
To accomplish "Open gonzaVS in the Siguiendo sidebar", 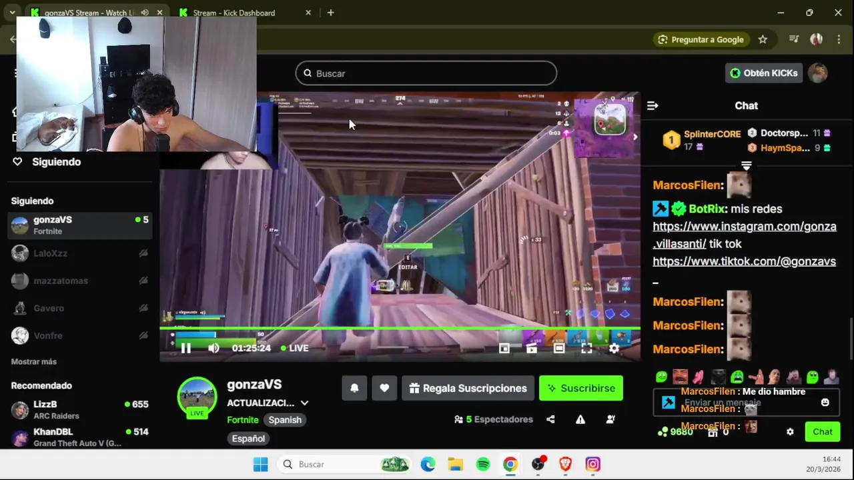I will [x=80, y=225].
